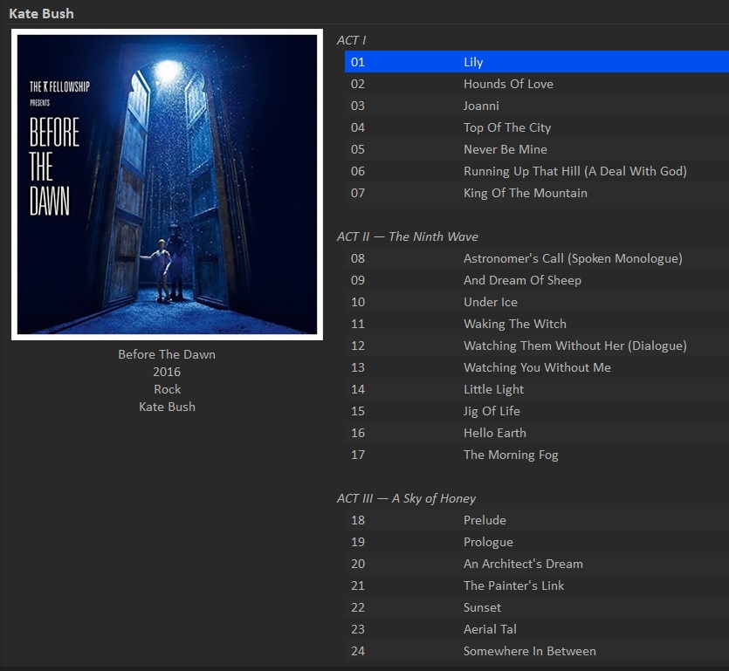The width and height of the screenshot is (729, 671).
Task: Click the Before The Dawn album cover
Action: click(x=167, y=184)
